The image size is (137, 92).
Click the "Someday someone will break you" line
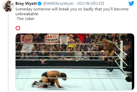72,9
